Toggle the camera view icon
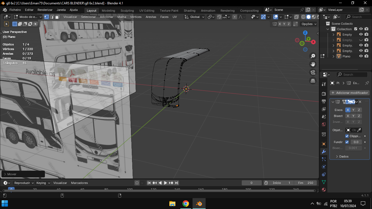The width and height of the screenshot is (372, 209). pyautogui.click(x=313, y=72)
